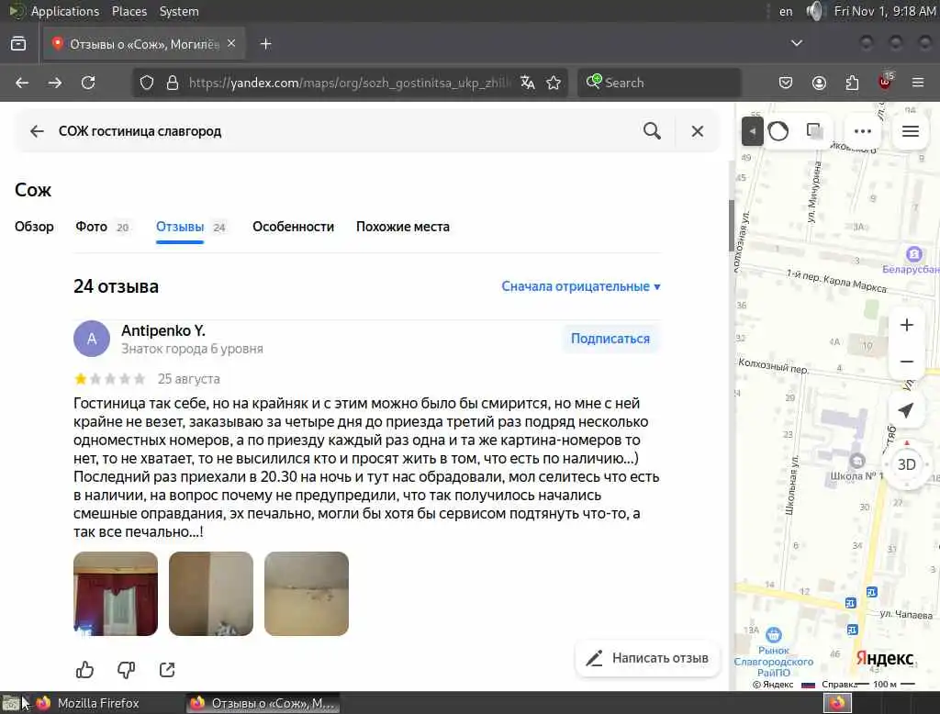Open the Applications menu

65,11
